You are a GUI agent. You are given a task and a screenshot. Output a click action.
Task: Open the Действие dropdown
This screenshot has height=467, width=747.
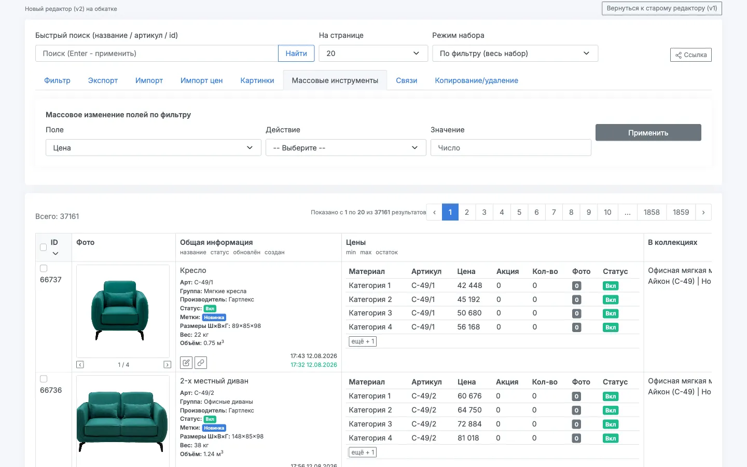pyautogui.click(x=345, y=148)
